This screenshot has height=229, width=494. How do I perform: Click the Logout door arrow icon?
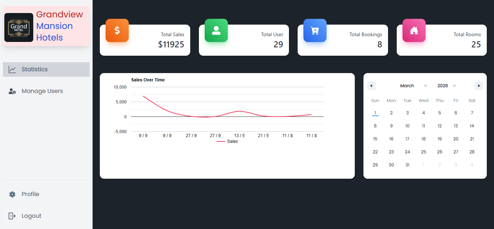pyautogui.click(x=12, y=216)
